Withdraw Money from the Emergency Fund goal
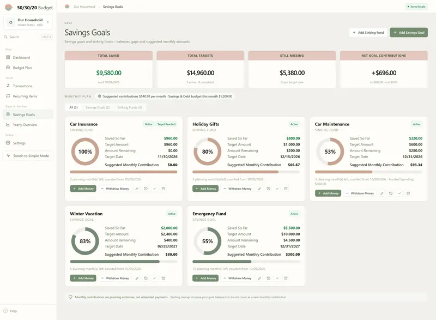This screenshot has height=320, width=436. point(238,279)
